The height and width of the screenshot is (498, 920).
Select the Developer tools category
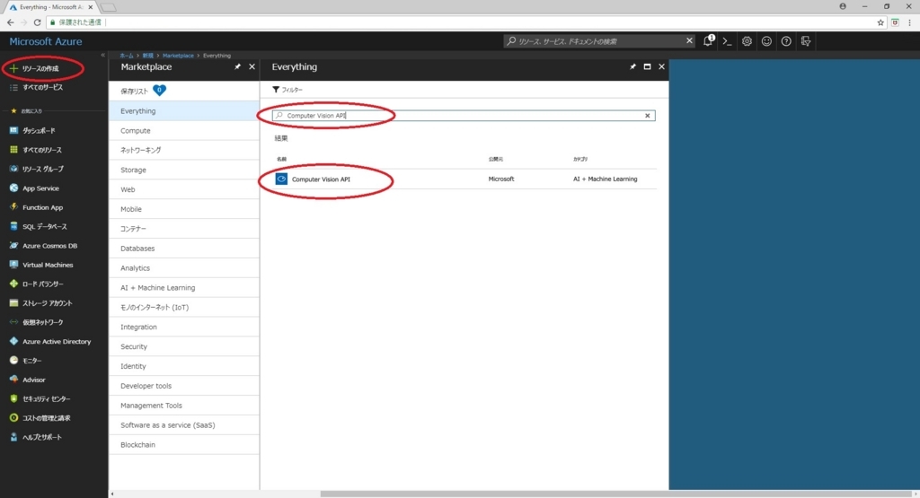pos(183,386)
